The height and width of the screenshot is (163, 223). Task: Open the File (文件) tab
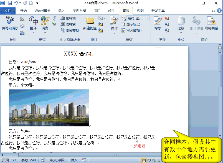pyautogui.click(x=8, y=11)
